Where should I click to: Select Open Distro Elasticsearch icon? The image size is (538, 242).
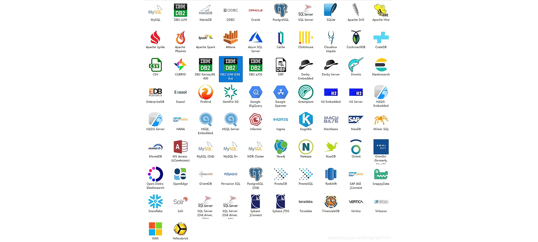[155, 175]
